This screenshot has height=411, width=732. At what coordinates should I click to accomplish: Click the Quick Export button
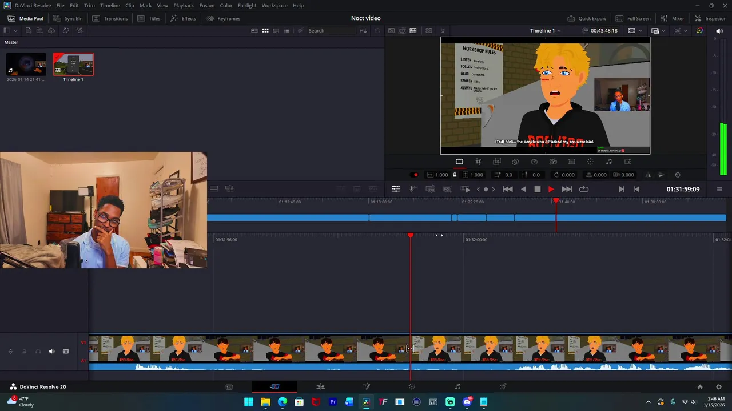(587, 18)
